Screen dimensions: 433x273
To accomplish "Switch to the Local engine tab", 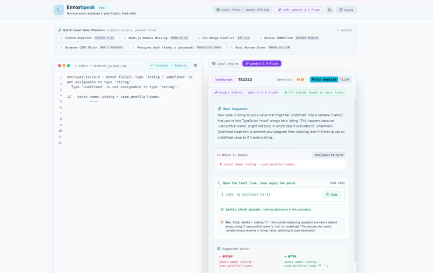I will 225,63.
